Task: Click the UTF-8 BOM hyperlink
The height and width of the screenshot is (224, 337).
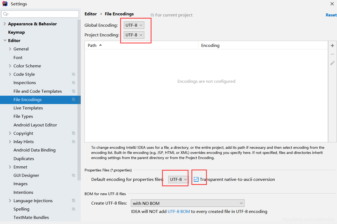Action: coord(179,211)
